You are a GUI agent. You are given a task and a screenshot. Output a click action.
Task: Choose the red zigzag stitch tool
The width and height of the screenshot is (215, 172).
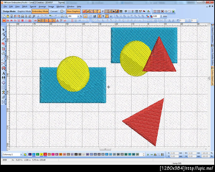click(x=4, y=44)
